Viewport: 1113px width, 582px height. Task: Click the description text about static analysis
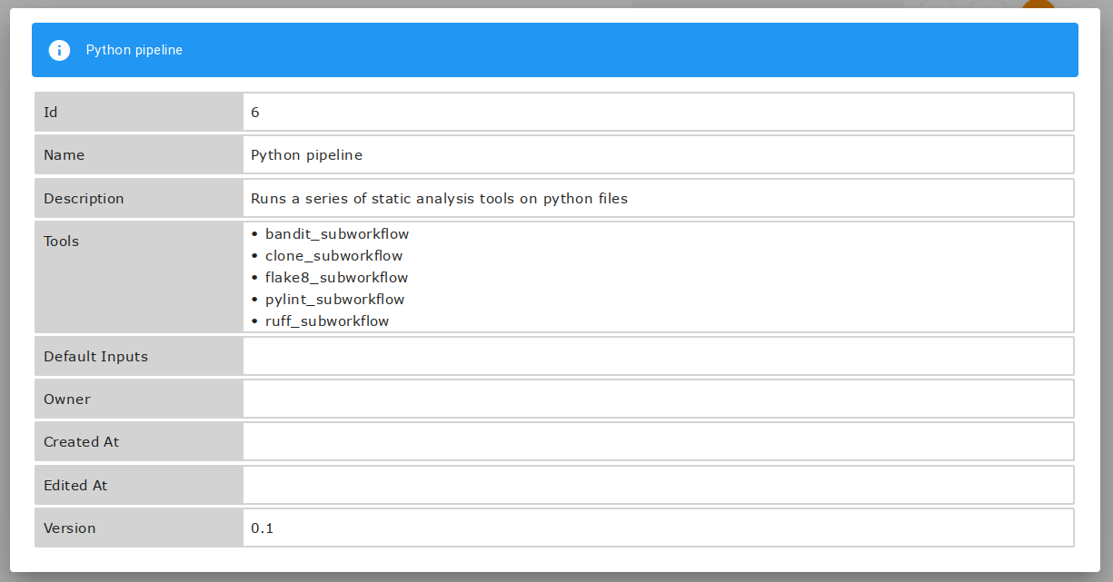[440, 198]
